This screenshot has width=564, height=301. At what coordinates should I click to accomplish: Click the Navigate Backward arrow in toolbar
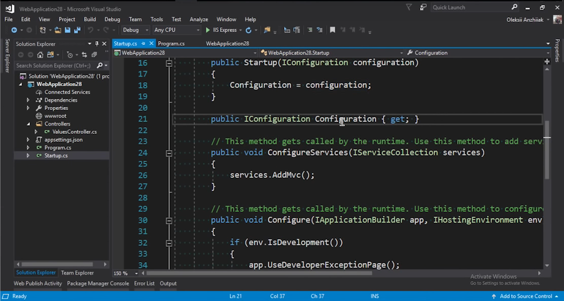pyautogui.click(x=14, y=30)
